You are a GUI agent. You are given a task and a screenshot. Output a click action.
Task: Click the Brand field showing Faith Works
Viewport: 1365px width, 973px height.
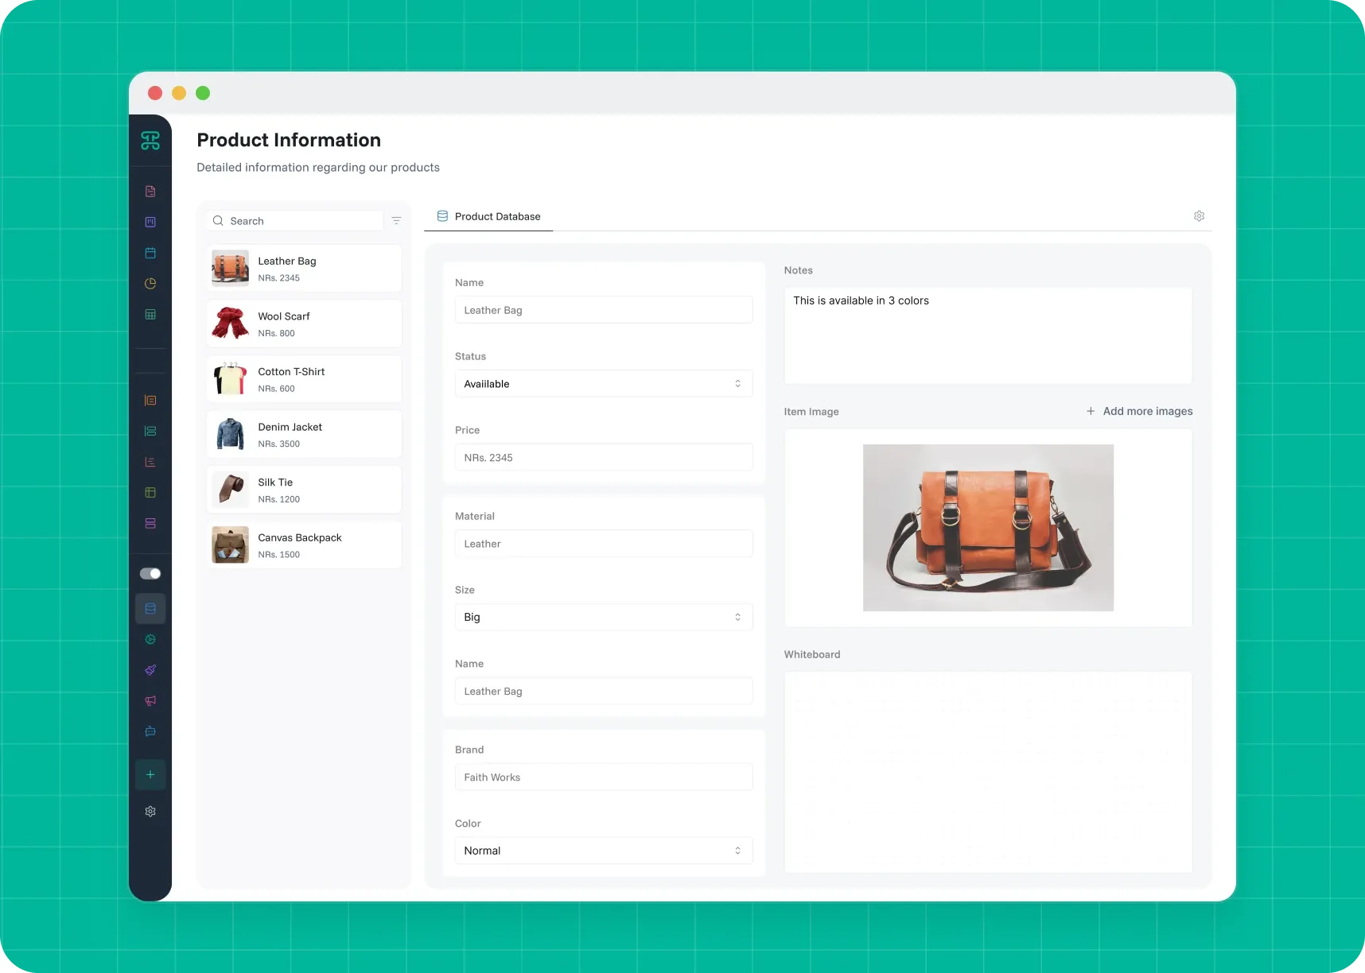604,777
